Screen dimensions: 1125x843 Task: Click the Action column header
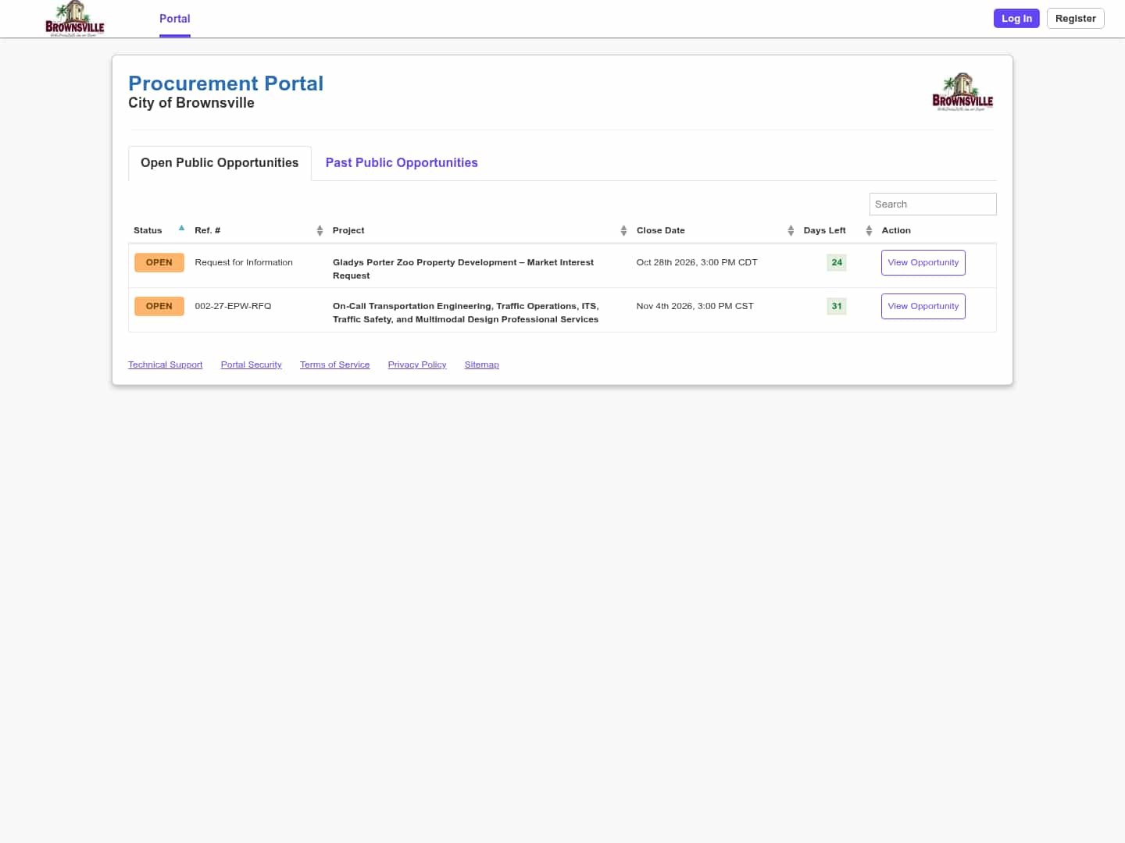pos(896,230)
